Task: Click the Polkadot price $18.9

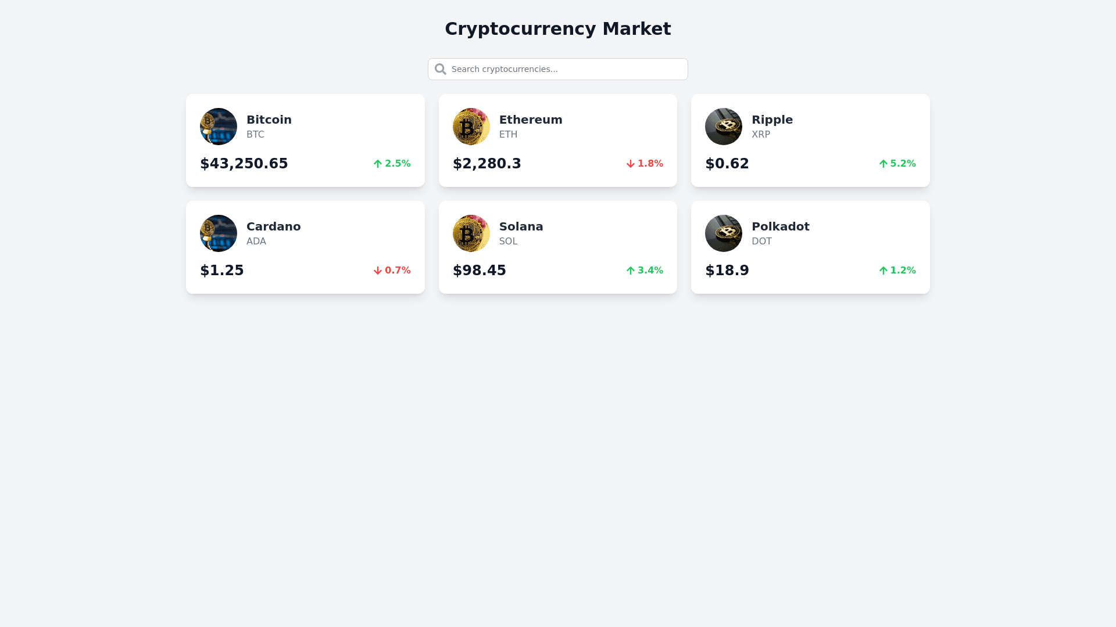Action: pyautogui.click(x=727, y=271)
